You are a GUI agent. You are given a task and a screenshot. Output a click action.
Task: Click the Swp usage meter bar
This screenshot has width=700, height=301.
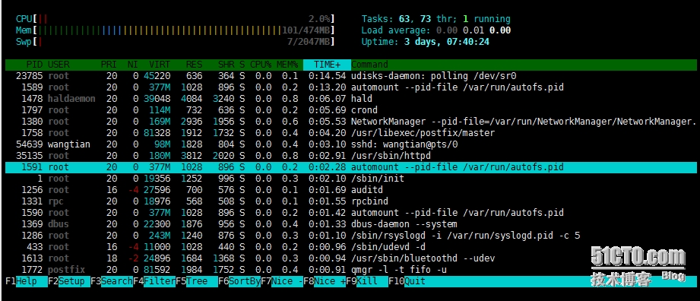(175, 42)
